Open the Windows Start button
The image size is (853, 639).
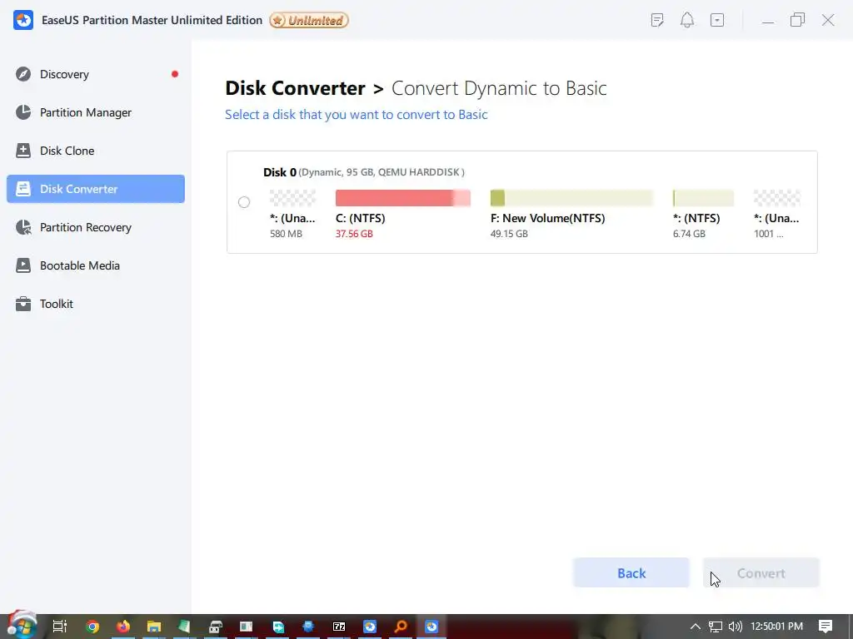click(x=22, y=626)
